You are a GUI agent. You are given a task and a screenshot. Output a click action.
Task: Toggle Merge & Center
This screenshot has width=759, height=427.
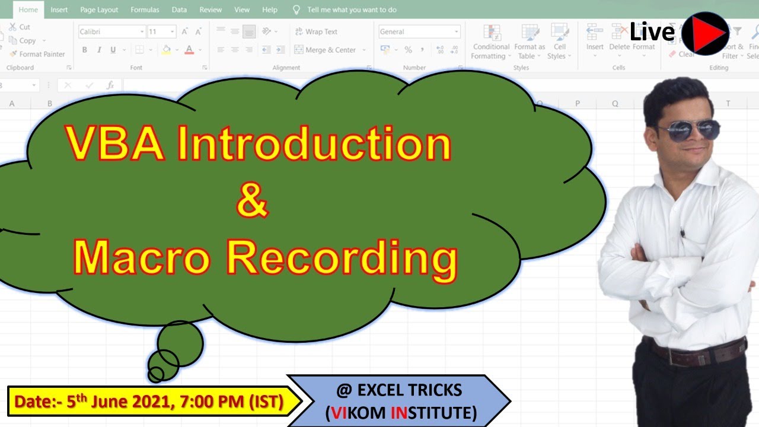(325, 50)
